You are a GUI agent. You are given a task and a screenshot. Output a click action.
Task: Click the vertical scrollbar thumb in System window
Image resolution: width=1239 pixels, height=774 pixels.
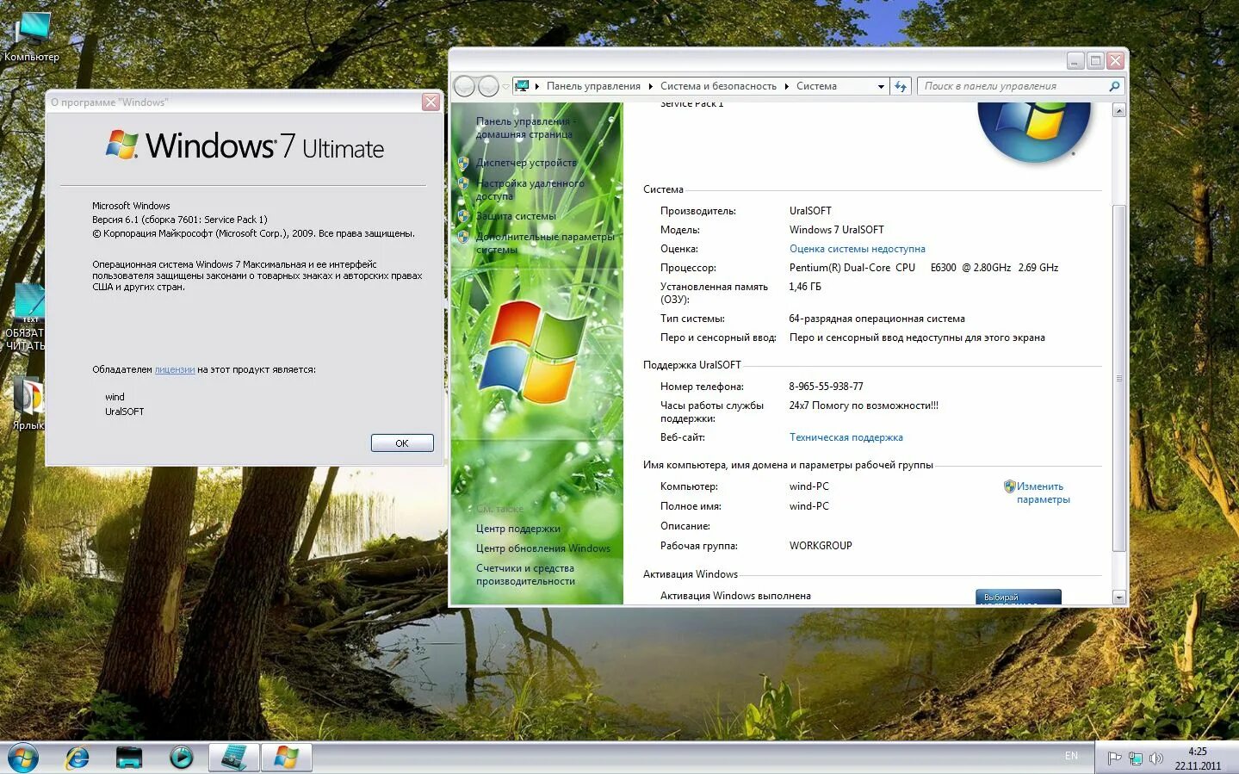point(1119,378)
